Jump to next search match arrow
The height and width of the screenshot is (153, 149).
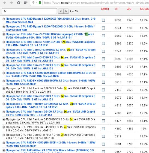coord(66,11)
